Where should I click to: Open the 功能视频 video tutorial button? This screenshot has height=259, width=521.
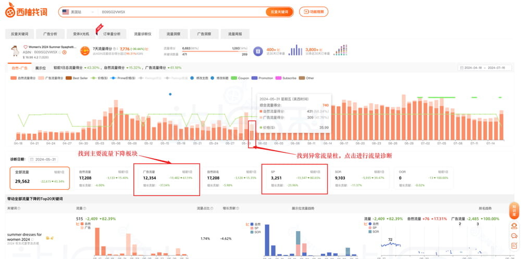[x=312, y=11]
